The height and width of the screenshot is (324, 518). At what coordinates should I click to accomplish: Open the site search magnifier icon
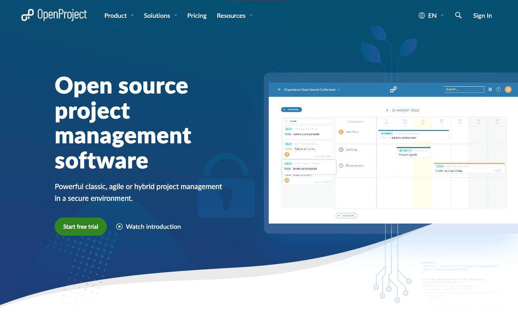click(458, 15)
